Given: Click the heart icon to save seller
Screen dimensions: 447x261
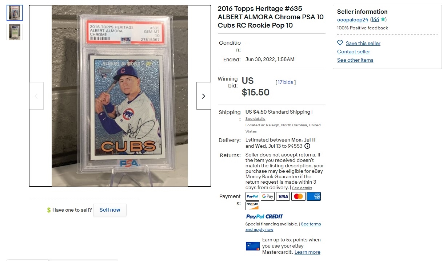Looking at the screenshot, I should click(x=340, y=43).
